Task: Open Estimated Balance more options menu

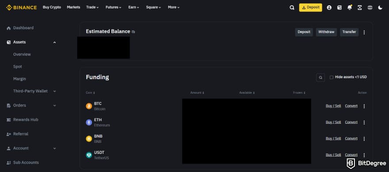Action: click(364, 32)
